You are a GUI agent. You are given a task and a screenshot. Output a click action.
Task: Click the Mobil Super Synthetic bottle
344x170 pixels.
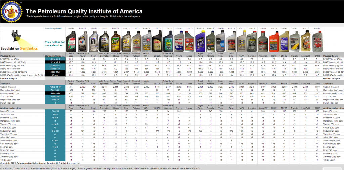pyautogui.click(x=104, y=41)
